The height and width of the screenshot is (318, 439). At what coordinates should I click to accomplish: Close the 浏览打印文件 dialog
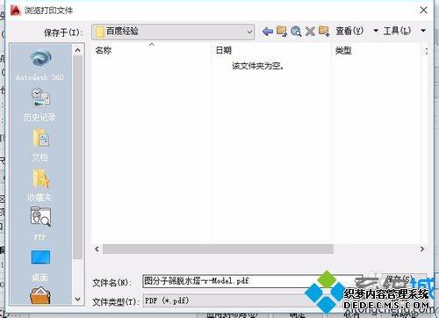pyautogui.click(x=423, y=11)
